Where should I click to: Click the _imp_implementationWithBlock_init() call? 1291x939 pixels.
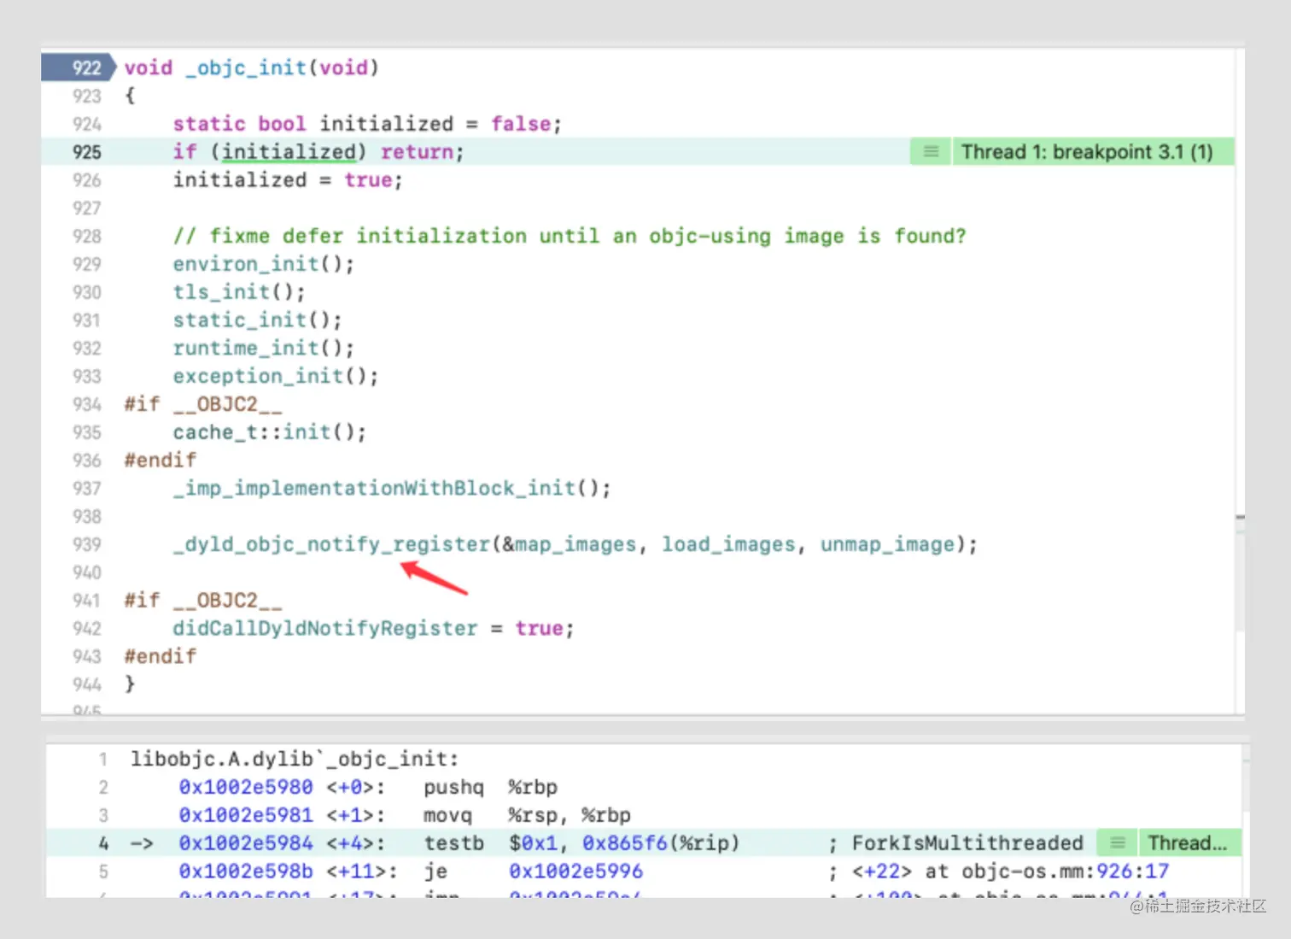(x=392, y=489)
